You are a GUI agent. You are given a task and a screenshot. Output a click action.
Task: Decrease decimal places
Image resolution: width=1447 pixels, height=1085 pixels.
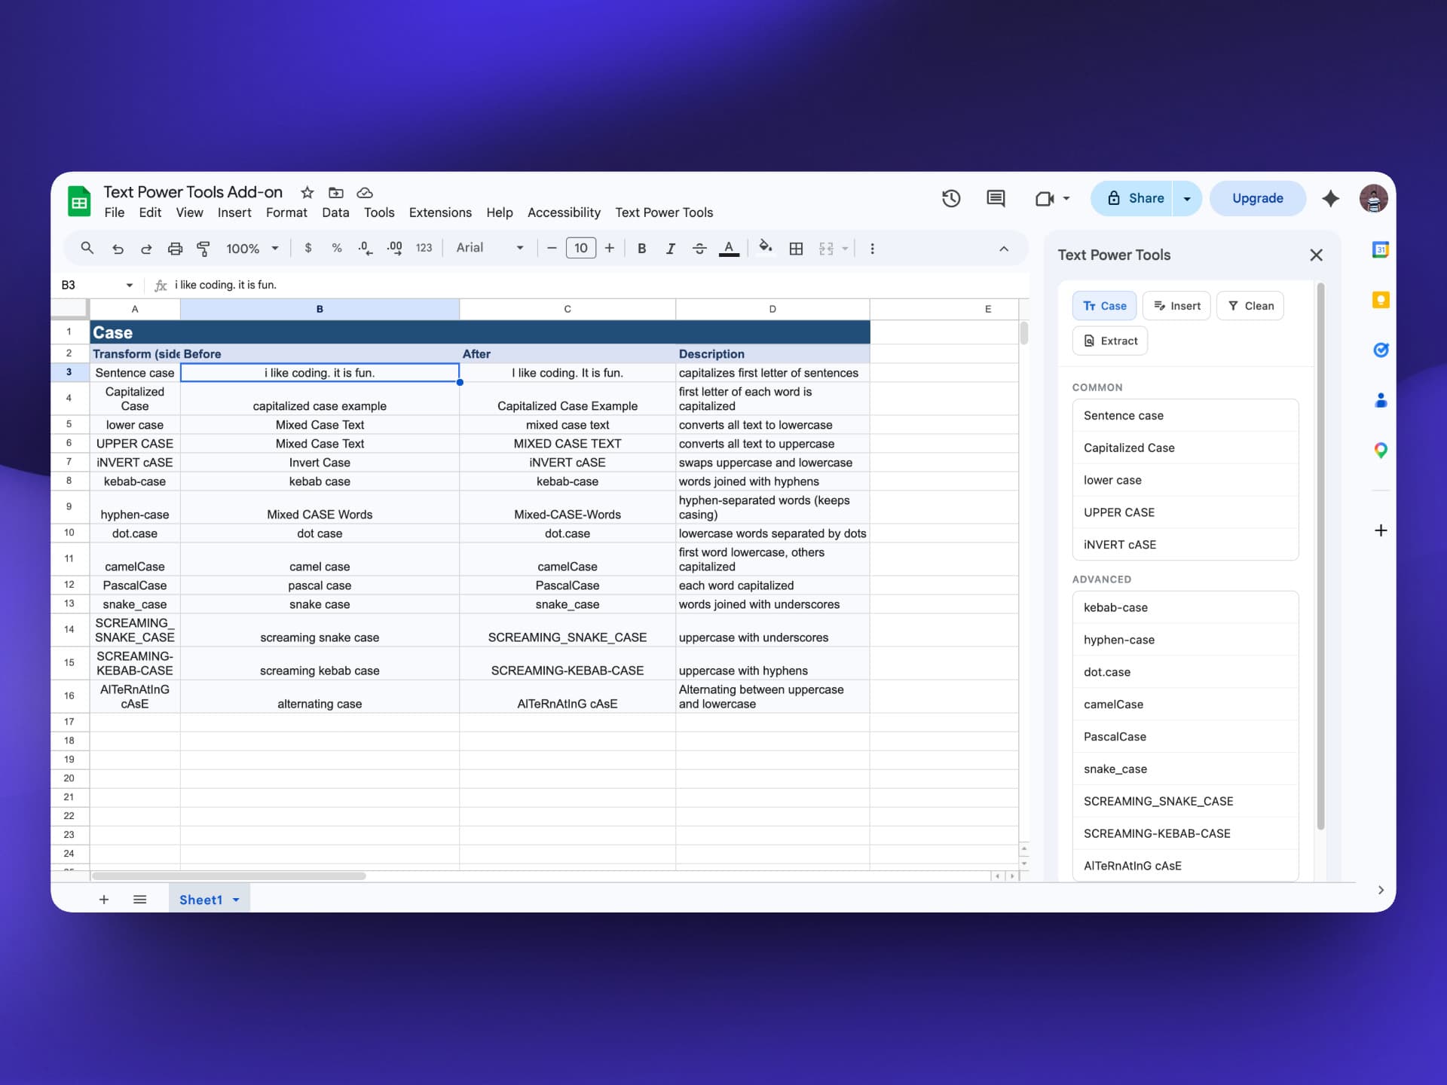pos(366,248)
